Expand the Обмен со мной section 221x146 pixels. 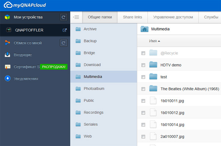click(x=28, y=43)
